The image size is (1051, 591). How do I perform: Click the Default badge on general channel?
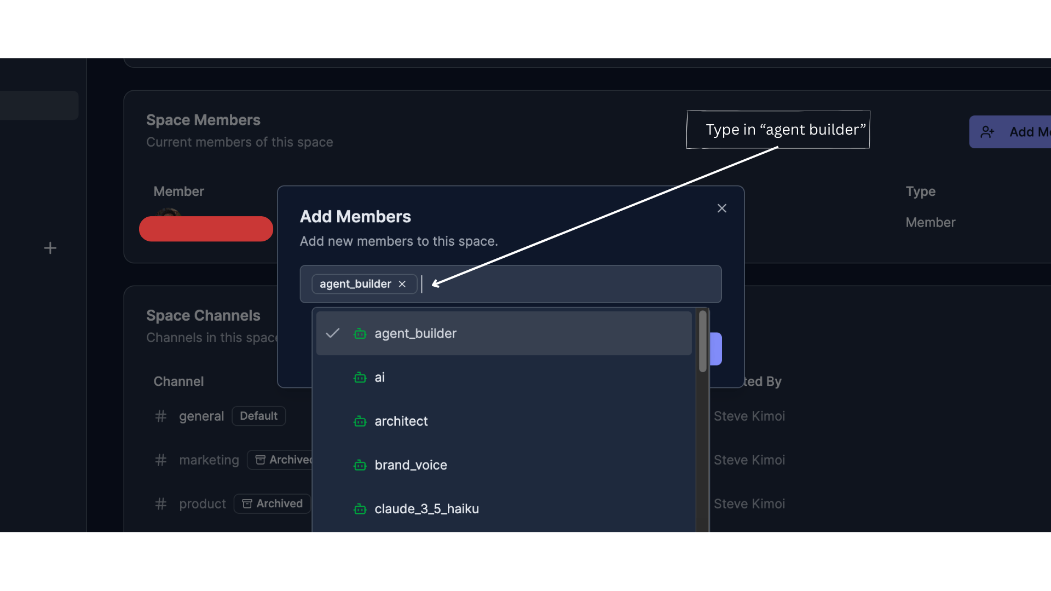[258, 416]
